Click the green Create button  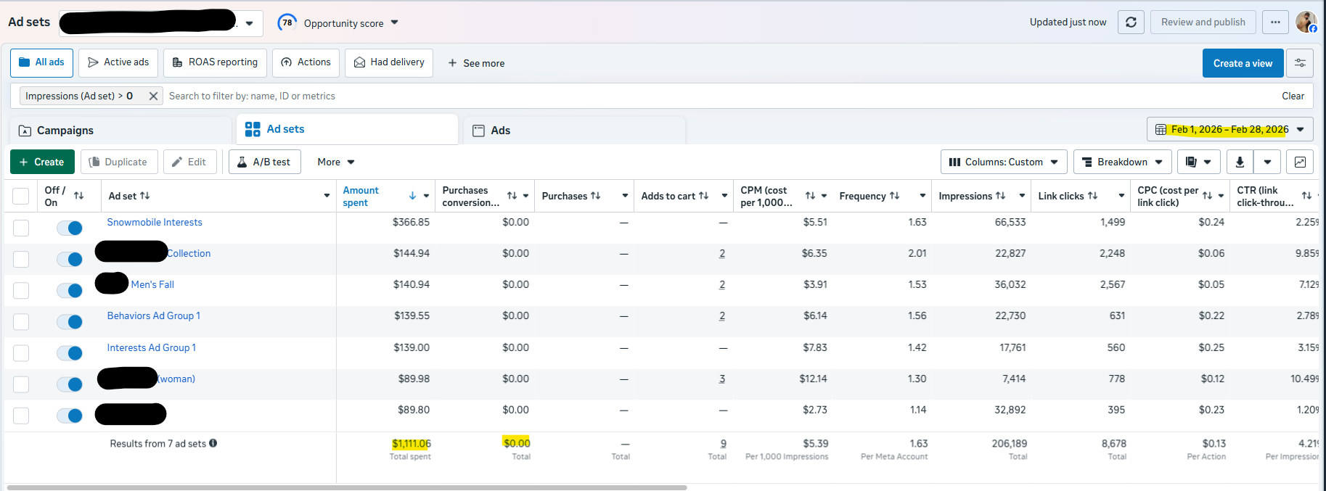tap(42, 162)
